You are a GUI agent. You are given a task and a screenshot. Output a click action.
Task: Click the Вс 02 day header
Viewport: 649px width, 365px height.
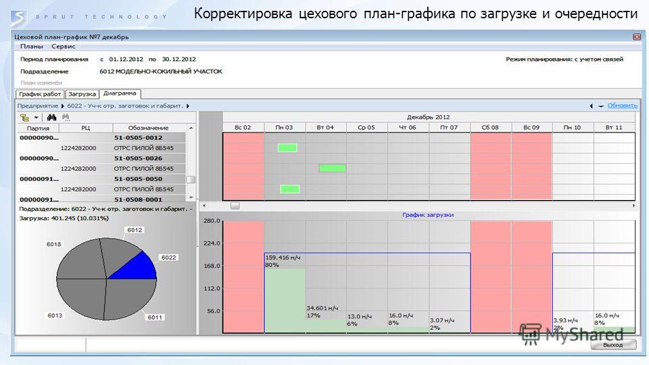coord(243,128)
